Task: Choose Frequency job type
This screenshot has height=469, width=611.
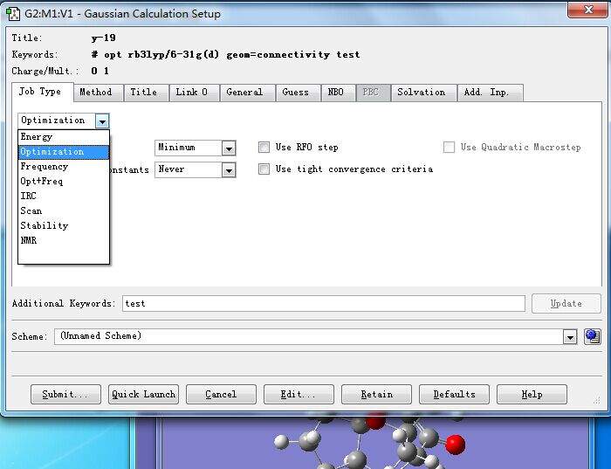Action: click(64, 167)
